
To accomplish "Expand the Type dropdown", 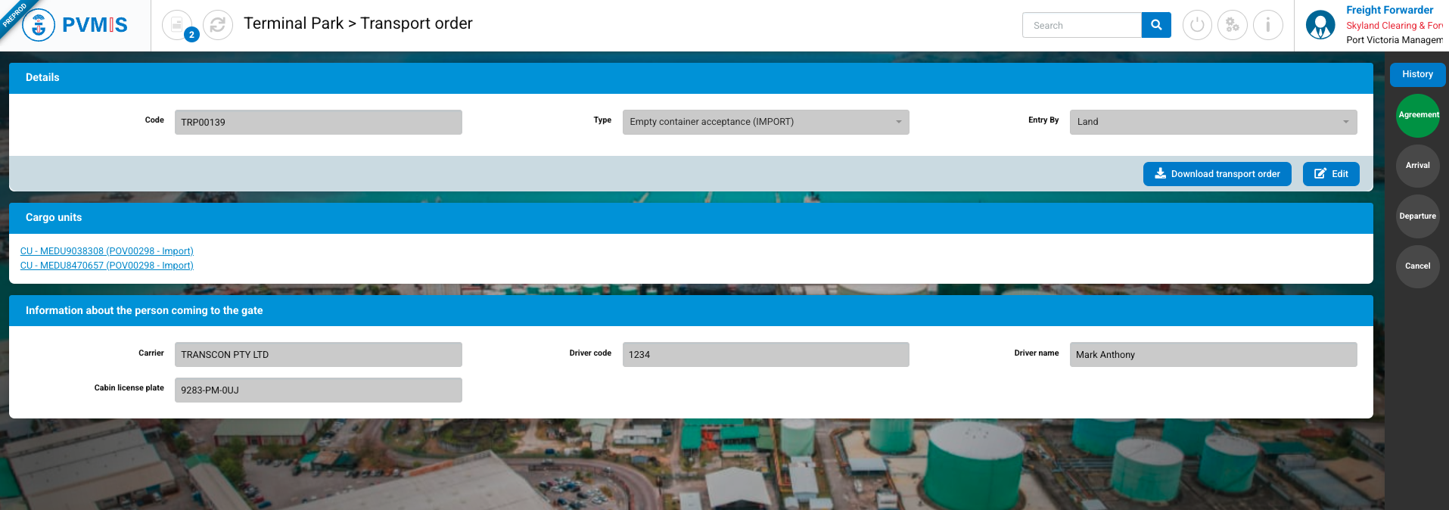I will [765, 122].
